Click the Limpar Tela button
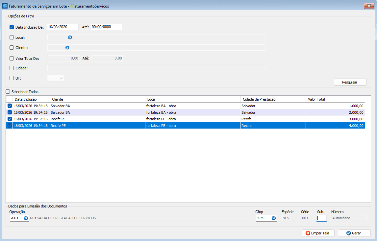This screenshot has width=377, height=241. pyautogui.click(x=318, y=233)
